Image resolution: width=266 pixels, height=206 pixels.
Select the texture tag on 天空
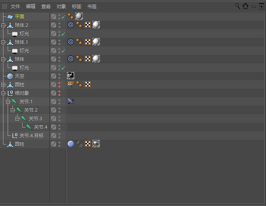click(x=71, y=76)
